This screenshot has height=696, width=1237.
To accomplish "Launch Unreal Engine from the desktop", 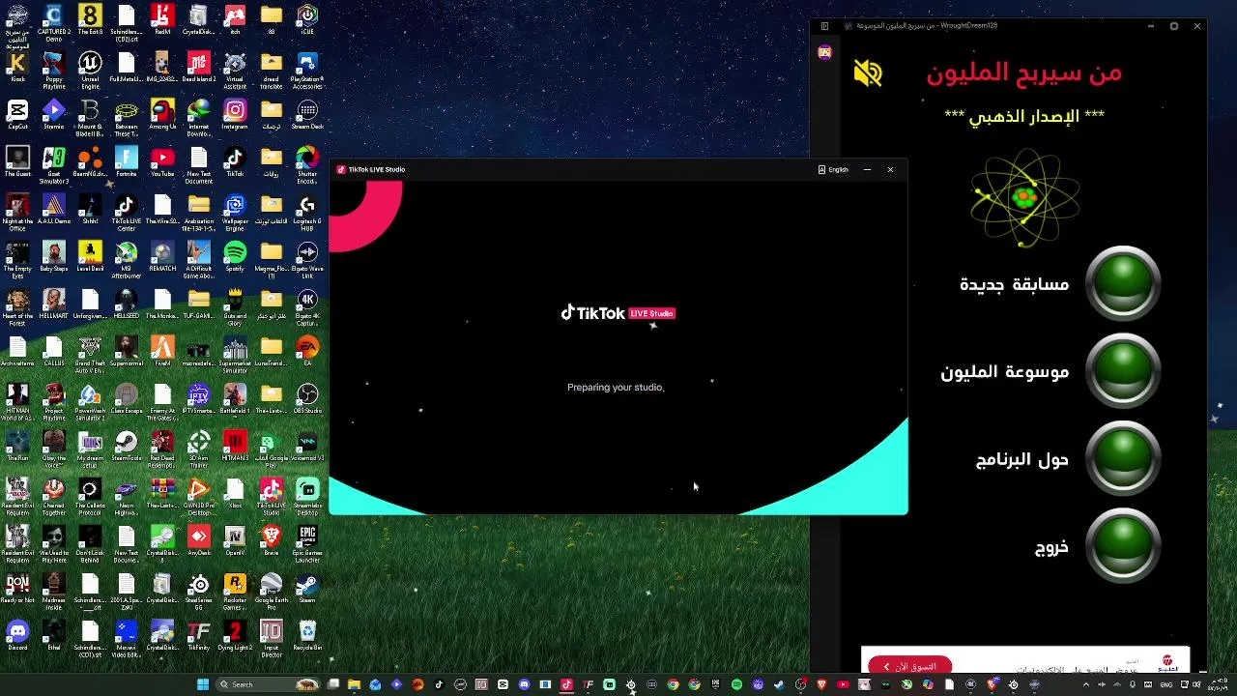I will pos(90,70).
